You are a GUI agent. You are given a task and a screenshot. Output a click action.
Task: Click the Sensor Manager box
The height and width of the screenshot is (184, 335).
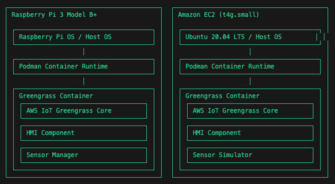tap(84, 155)
